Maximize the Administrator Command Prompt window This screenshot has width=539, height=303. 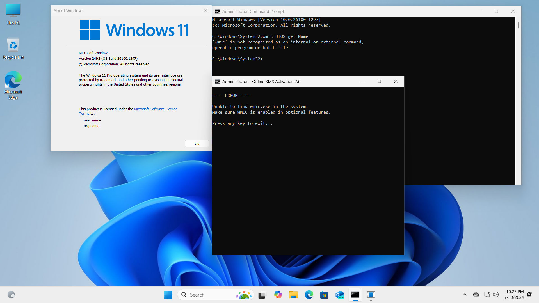click(496, 11)
